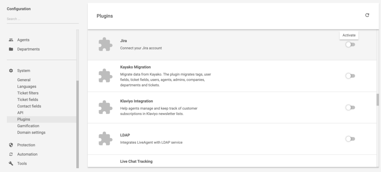Click the Plugins page heading
This screenshot has width=381, height=172.
point(105,16)
